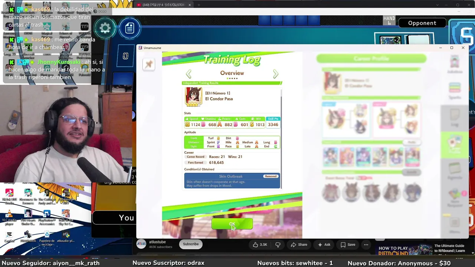
Task: Click the Fans Earned value 618,645
Action: pyautogui.click(x=216, y=162)
